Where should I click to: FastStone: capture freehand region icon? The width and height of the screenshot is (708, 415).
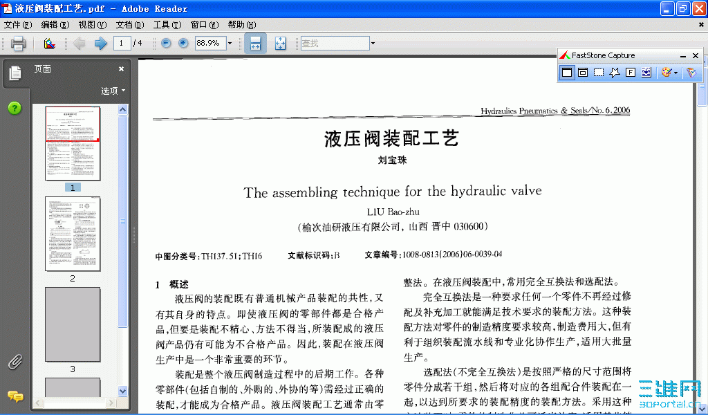coord(615,72)
